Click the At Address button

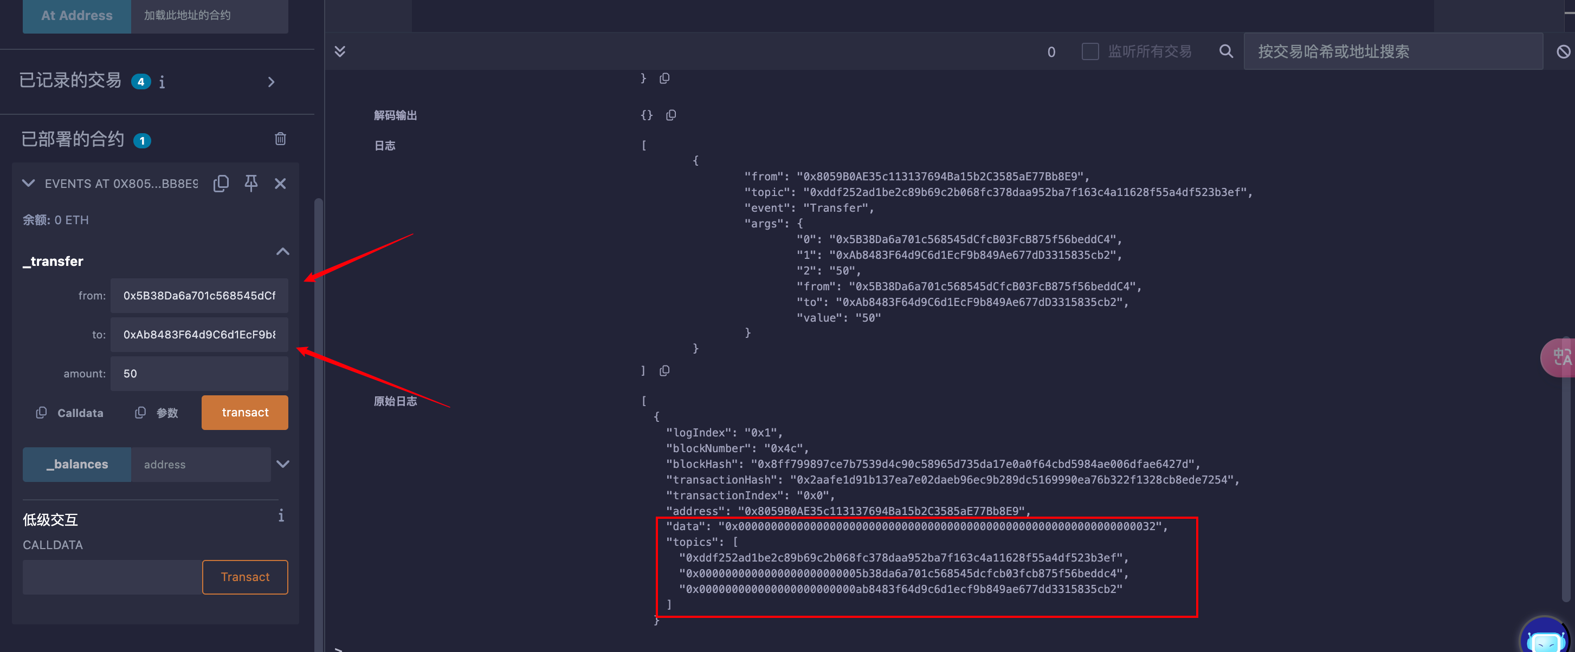(x=76, y=15)
